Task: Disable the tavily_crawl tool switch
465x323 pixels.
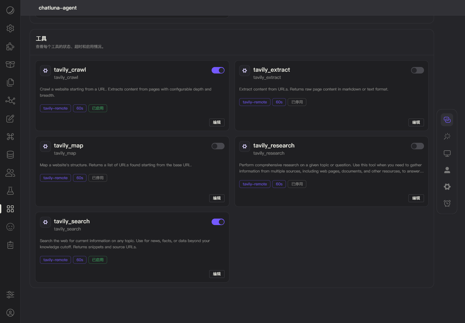Action: click(218, 70)
